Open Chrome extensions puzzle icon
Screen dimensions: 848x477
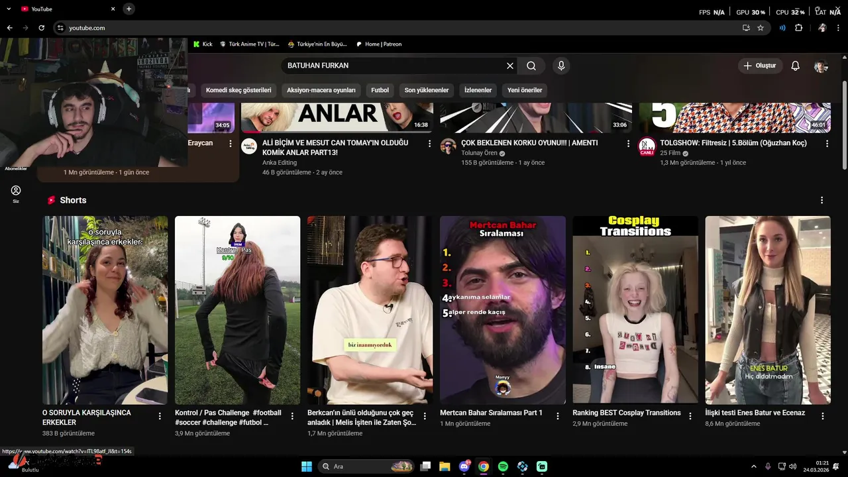[x=798, y=28]
